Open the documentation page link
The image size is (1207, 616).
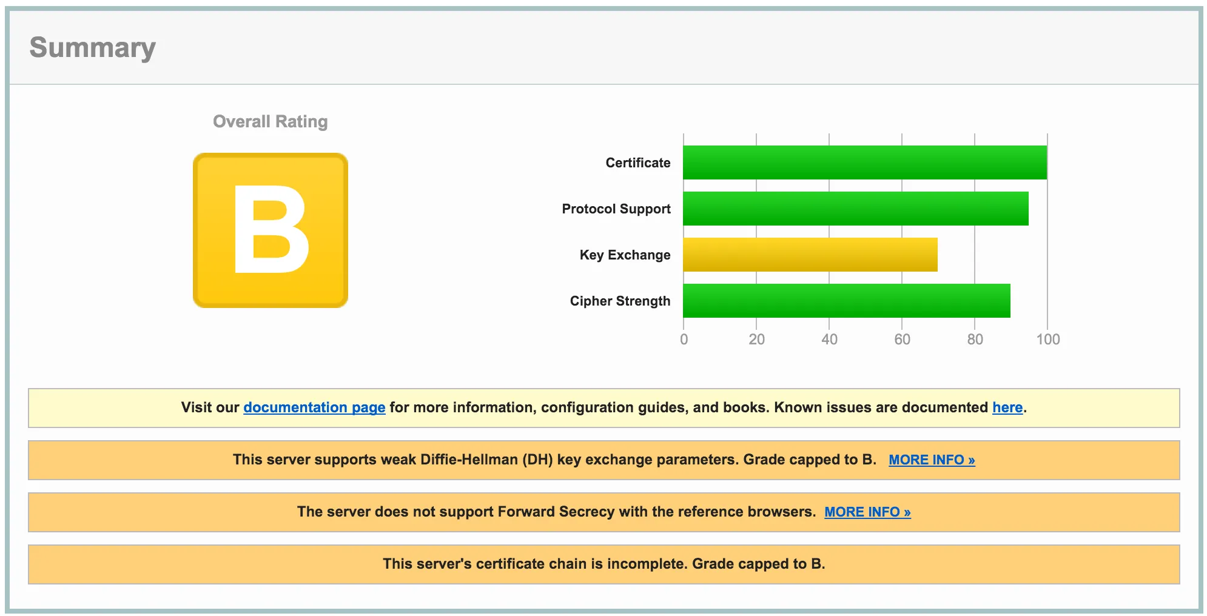[x=314, y=407]
